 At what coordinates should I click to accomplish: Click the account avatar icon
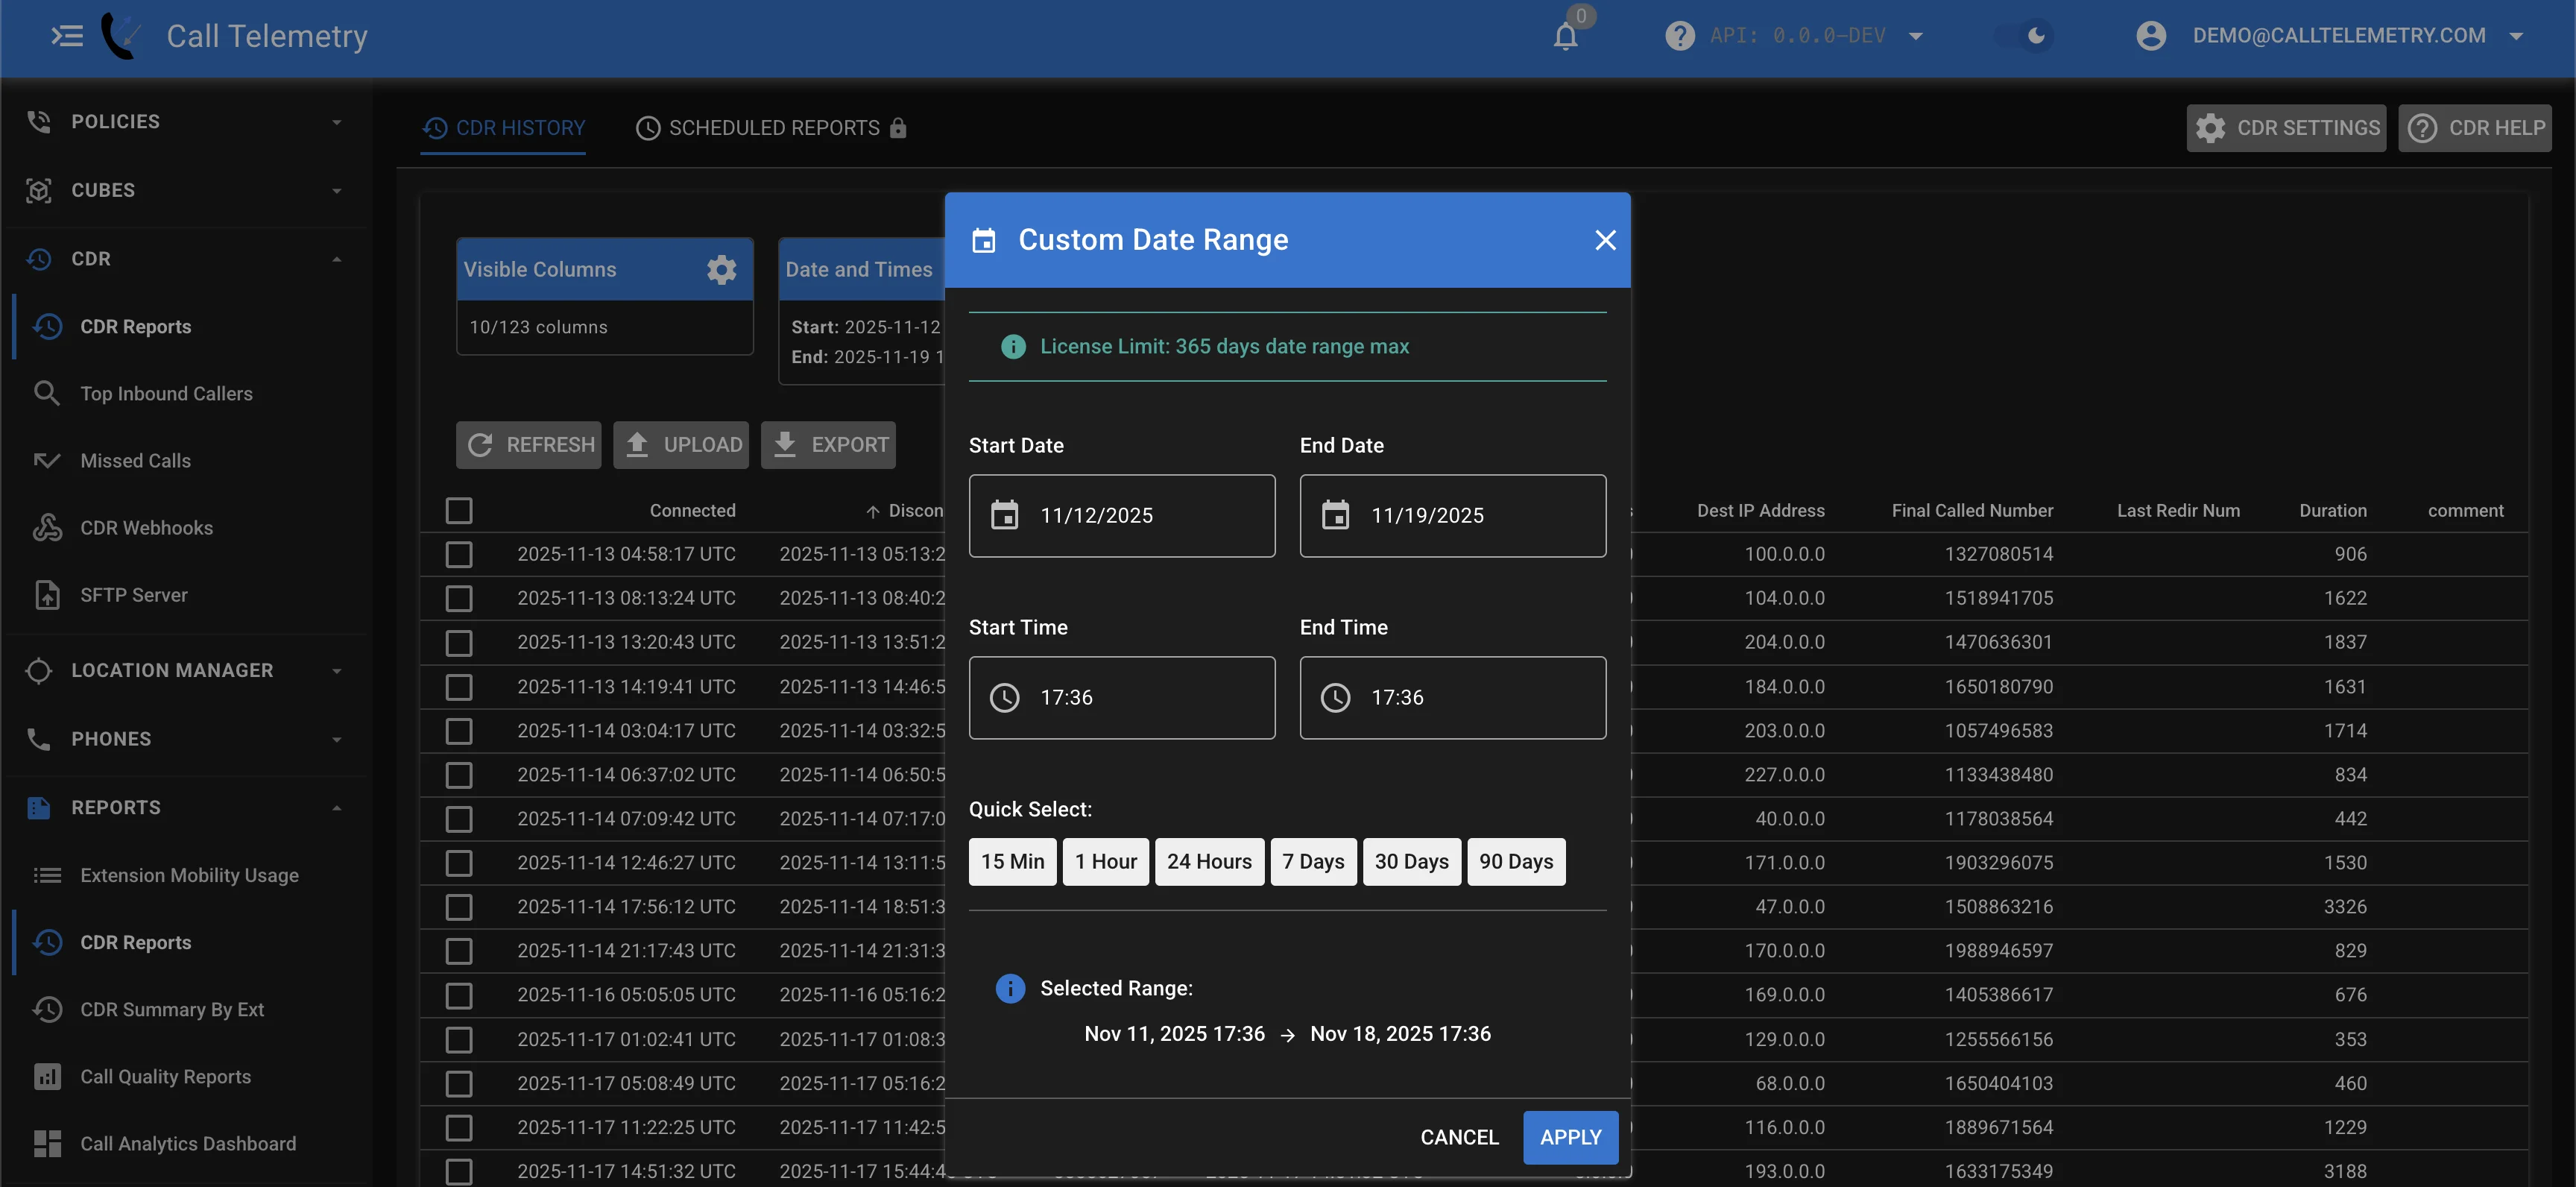click(x=2151, y=36)
